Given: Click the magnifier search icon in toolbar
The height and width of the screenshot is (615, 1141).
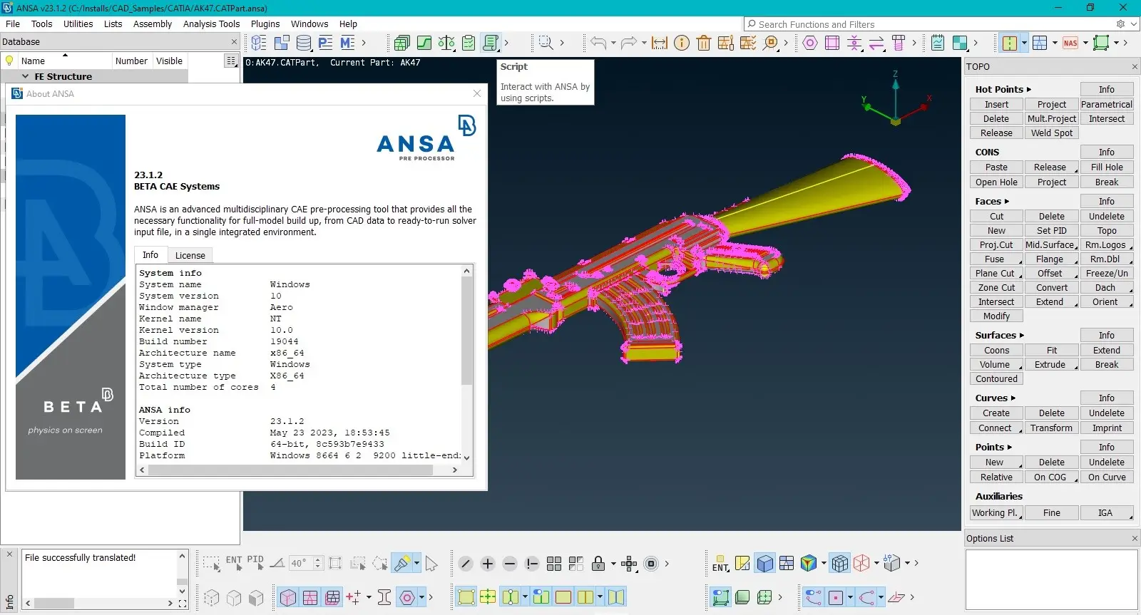Looking at the screenshot, I should pyautogui.click(x=546, y=43).
